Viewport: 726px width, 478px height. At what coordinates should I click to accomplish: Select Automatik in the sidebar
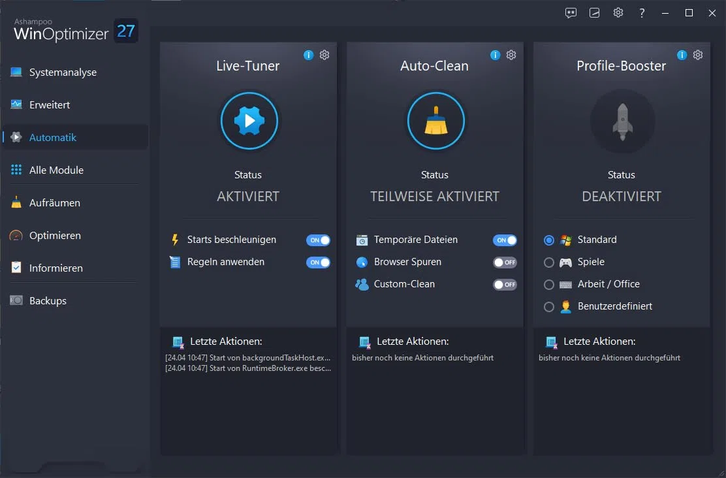coord(75,137)
